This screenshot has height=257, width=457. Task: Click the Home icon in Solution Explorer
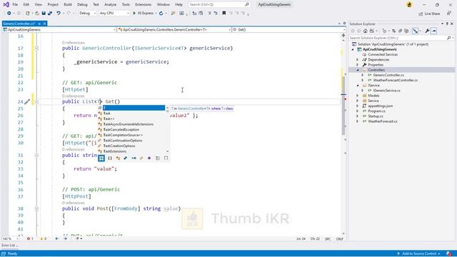pyautogui.click(x=365, y=31)
